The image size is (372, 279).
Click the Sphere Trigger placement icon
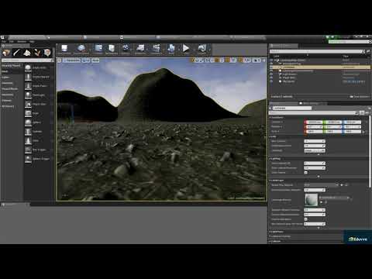28,159
